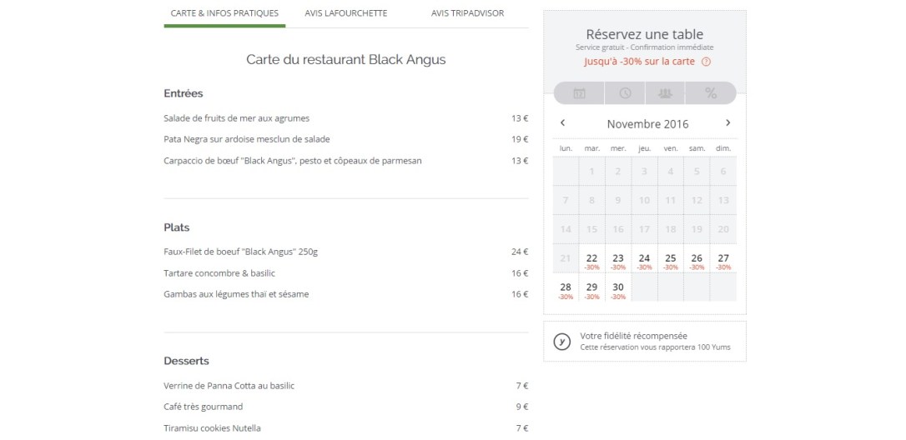
Task: Select the Carte & Infos Pratiques tab
Action: (x=224, y=13)
